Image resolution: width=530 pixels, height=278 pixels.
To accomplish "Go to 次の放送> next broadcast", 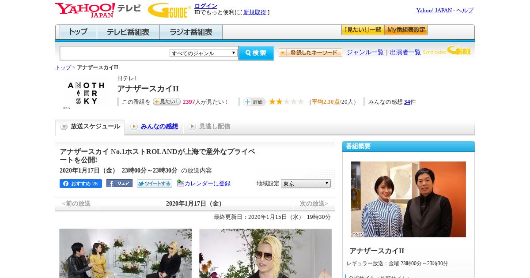I will pos(314,203).
